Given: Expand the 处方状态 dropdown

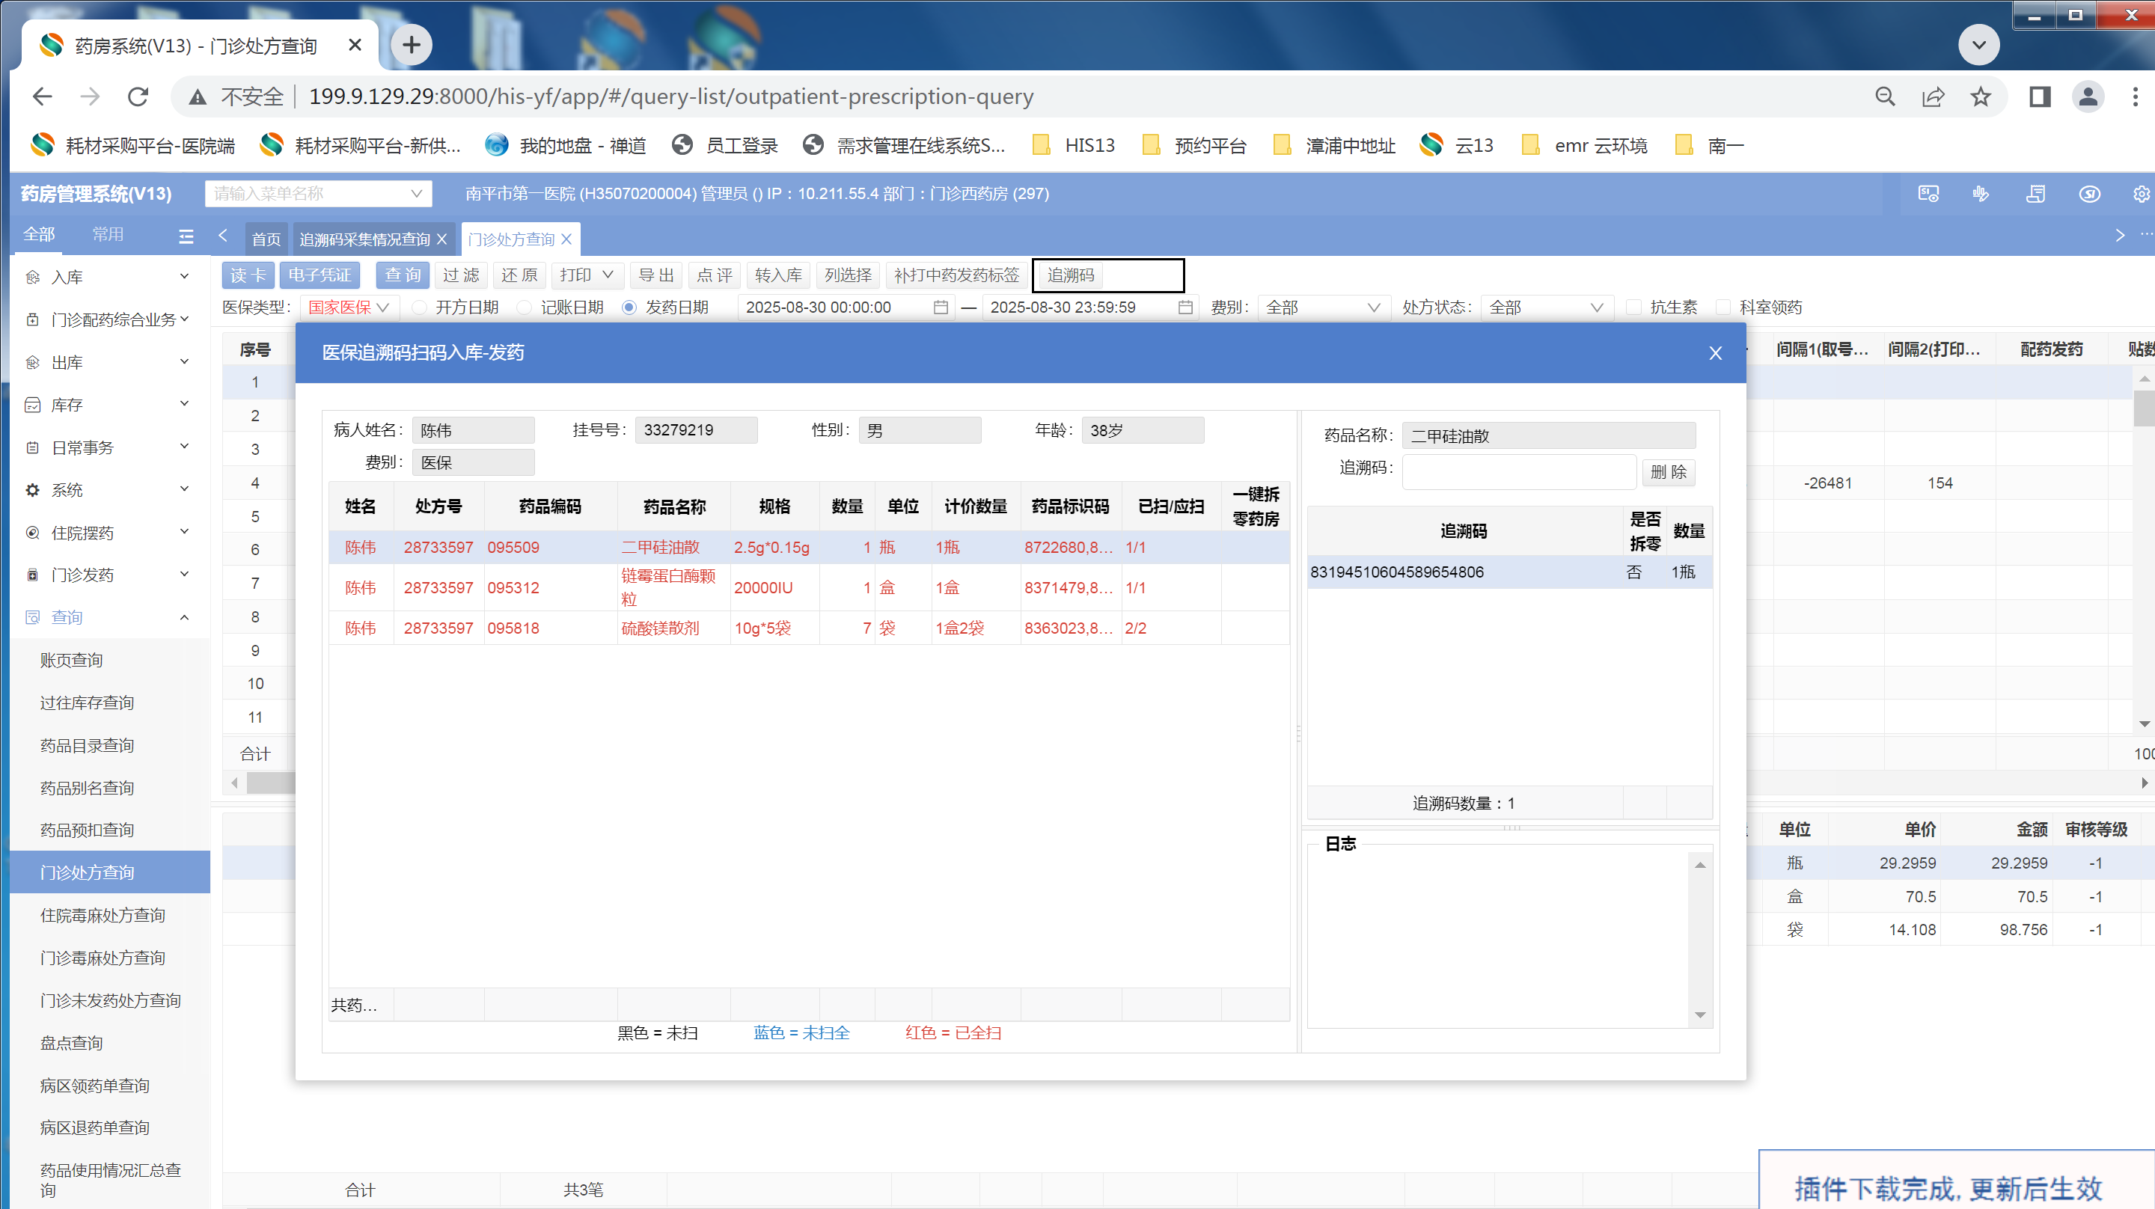Looking at the screenshot, I should pos(1544,308).
